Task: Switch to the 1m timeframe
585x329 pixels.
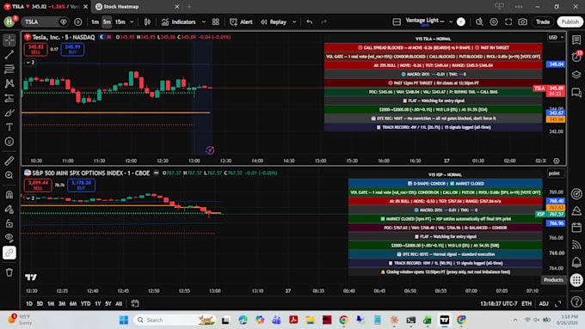Action: tap(95, 22)
